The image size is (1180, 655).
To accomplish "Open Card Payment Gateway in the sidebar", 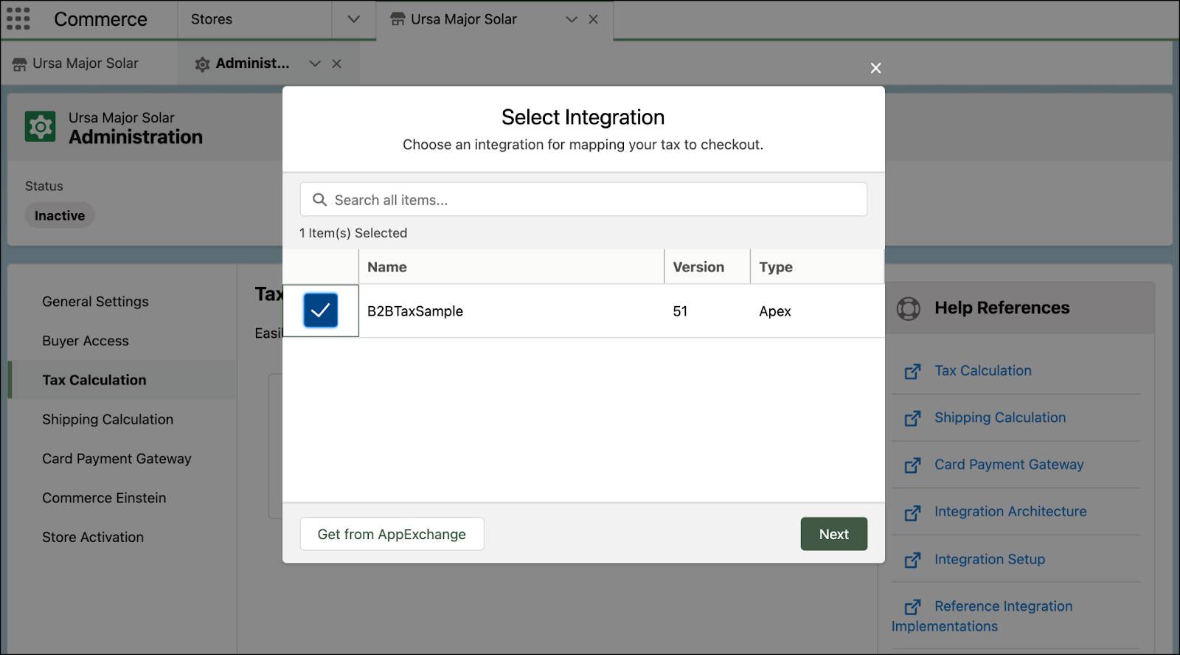I will tap(117, 459).
